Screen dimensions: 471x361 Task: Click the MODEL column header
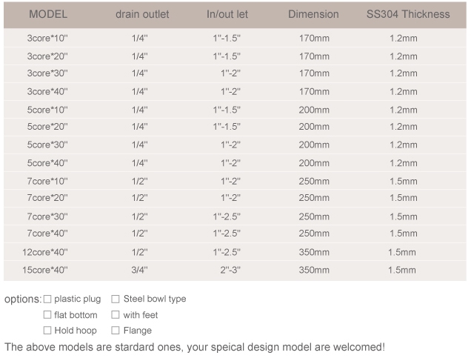47,14
